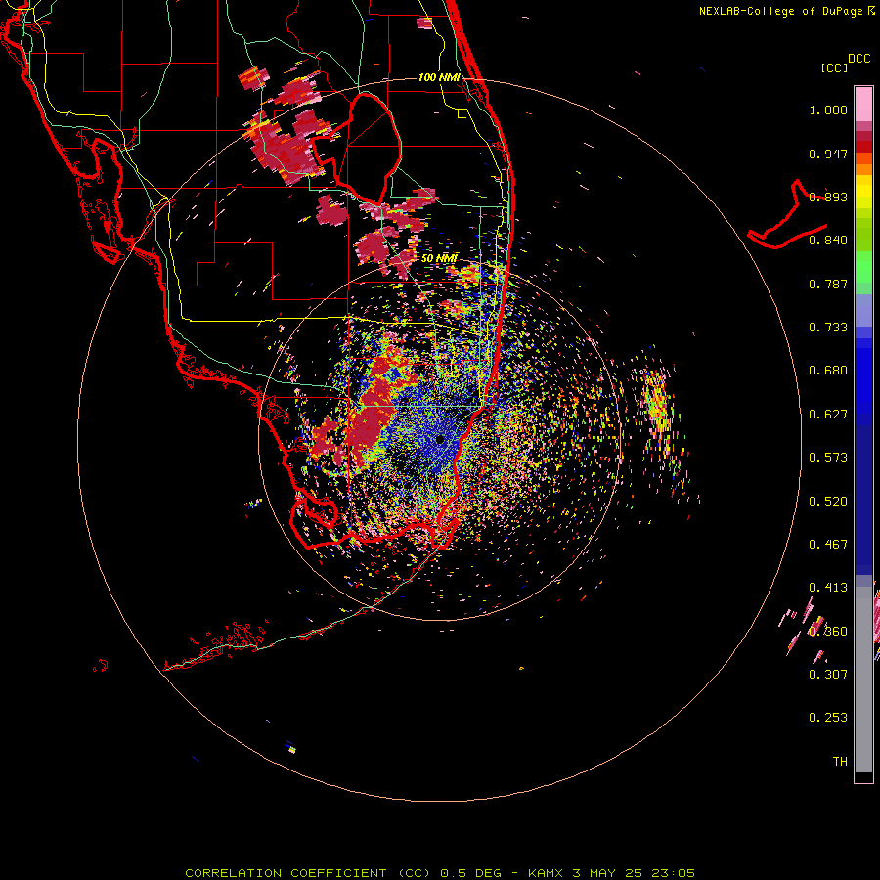Pick the bright green segment of the color bar
Screen dimensions: 880x880
coord(863,267)
